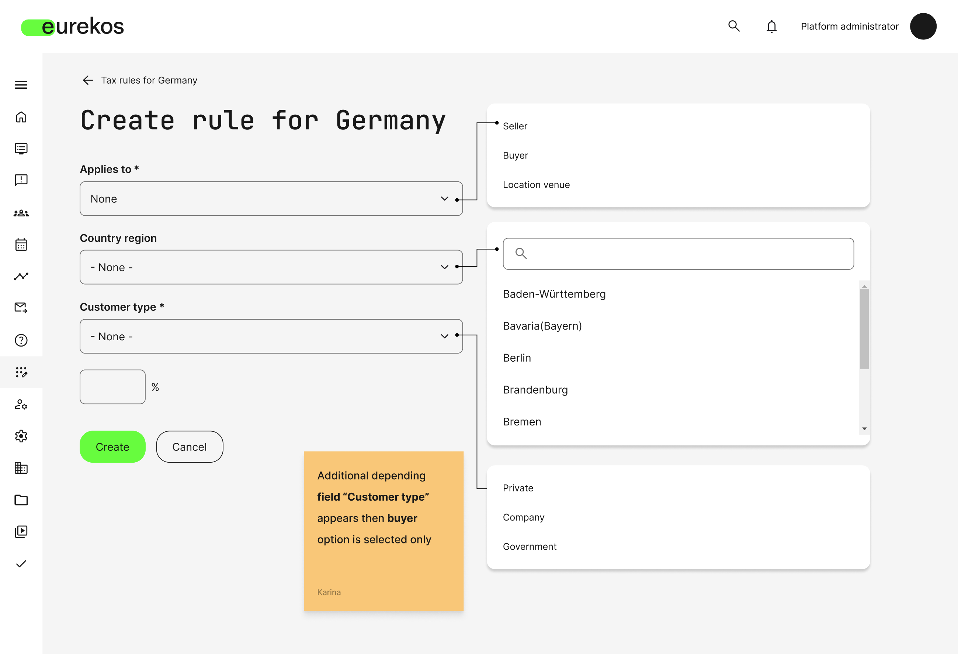This screenshot has width=958, height=654.
Task: Open the calendar sidebar icon
Action: click(x=21, y=245)
